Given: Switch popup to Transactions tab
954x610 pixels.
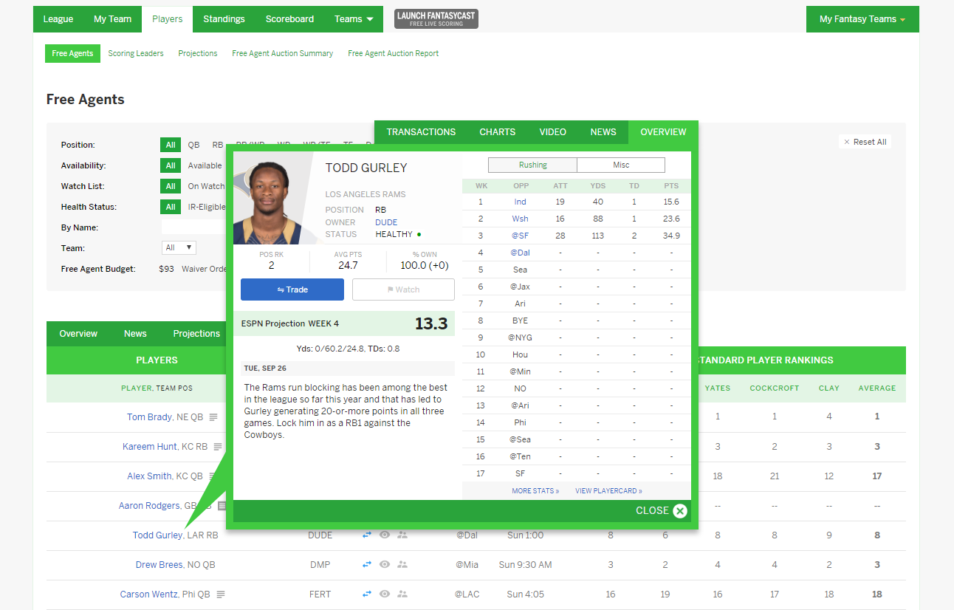Looking at the screenshot, I should [x=421, y=132].
